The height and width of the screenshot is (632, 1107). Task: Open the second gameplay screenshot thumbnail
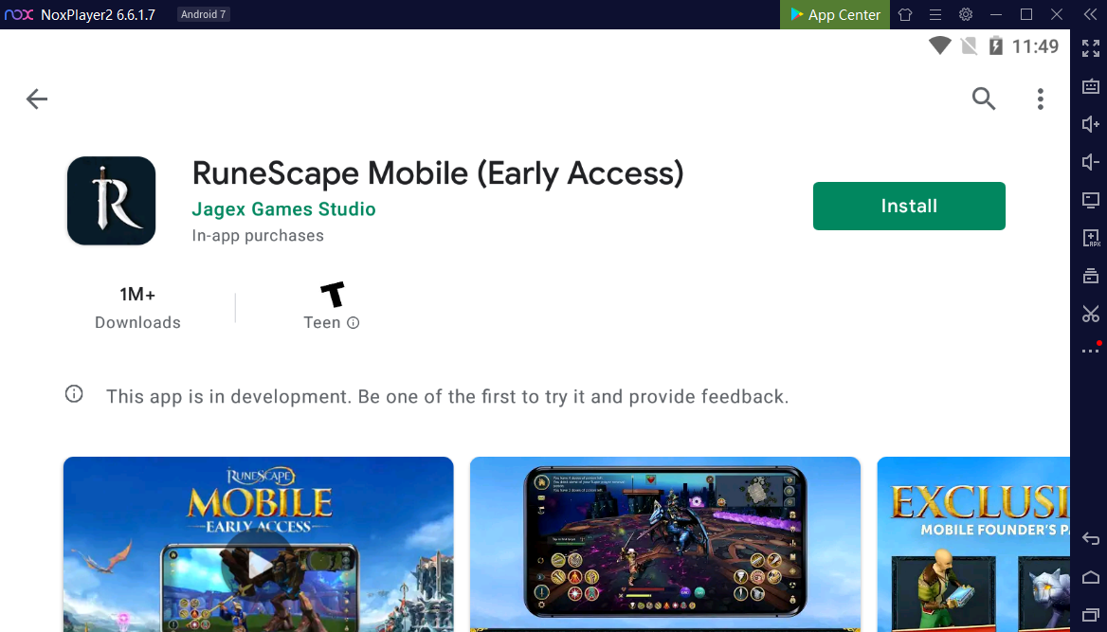click(665, 545)
